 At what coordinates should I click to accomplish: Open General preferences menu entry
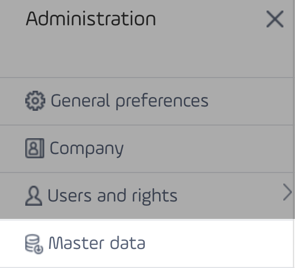[x=146, y=101]
